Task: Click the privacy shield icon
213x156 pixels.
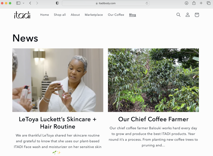Action: click(x=57, y=3)
